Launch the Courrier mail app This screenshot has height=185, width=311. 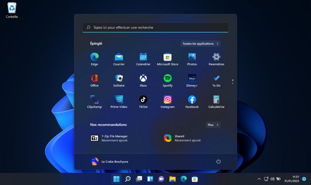[x=119, y=59]
